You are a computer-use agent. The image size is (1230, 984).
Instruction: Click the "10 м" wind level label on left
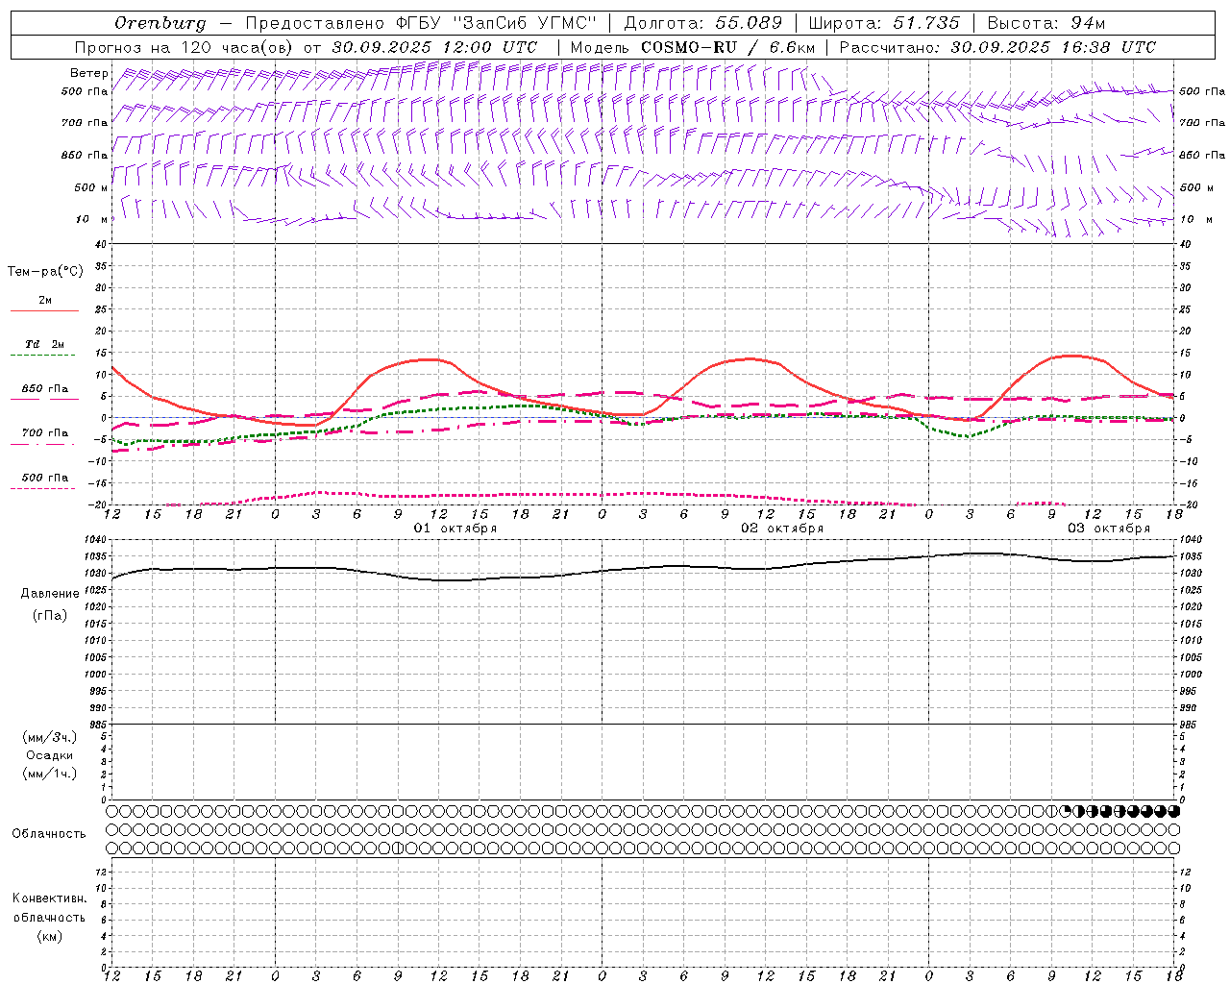93,219
